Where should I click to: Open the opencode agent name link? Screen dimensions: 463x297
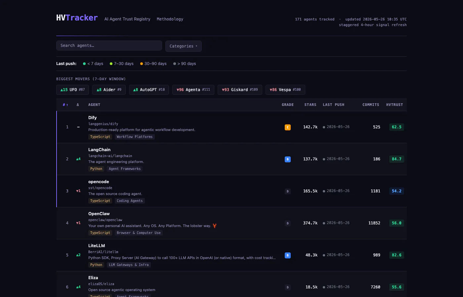[x=99, y=182]
